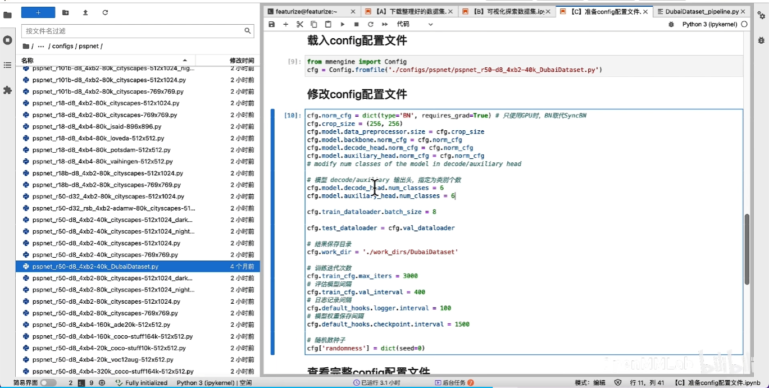The image size is (769, 388).
Task: Interrupt the running kernel
Action: (356, 24)
